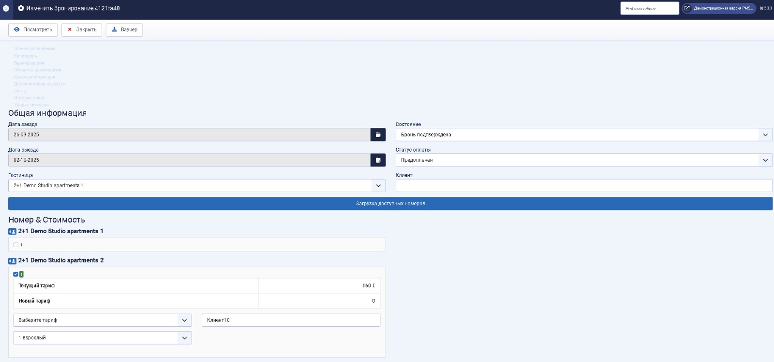The width and height of the screenshot is (774, 362).
Task: Check room 1 under Demo Studio apartments 1
Action: click(x=15, y=245)
